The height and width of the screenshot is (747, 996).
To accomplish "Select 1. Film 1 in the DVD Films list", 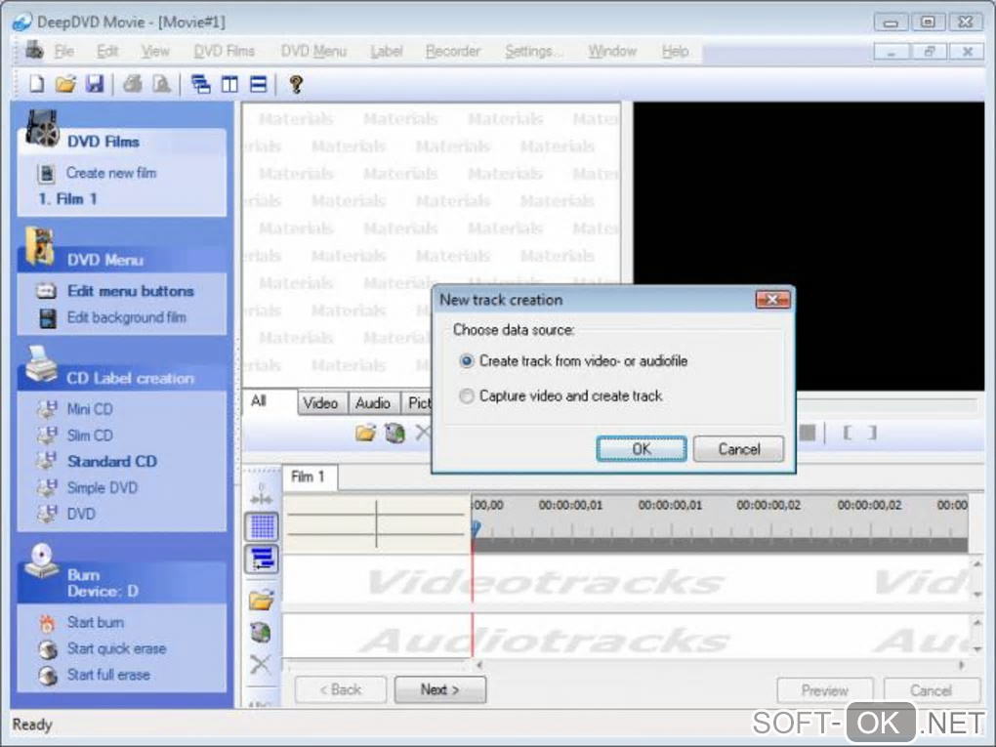I will click(68, 199).
